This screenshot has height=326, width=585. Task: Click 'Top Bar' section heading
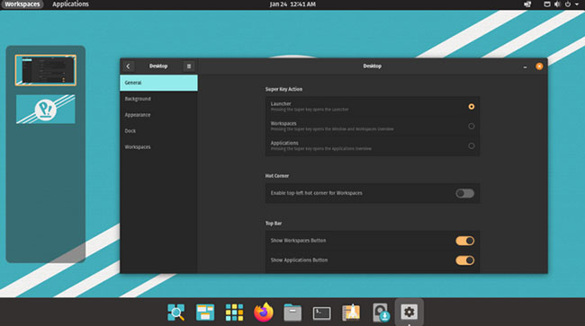(x=274, y=224)
